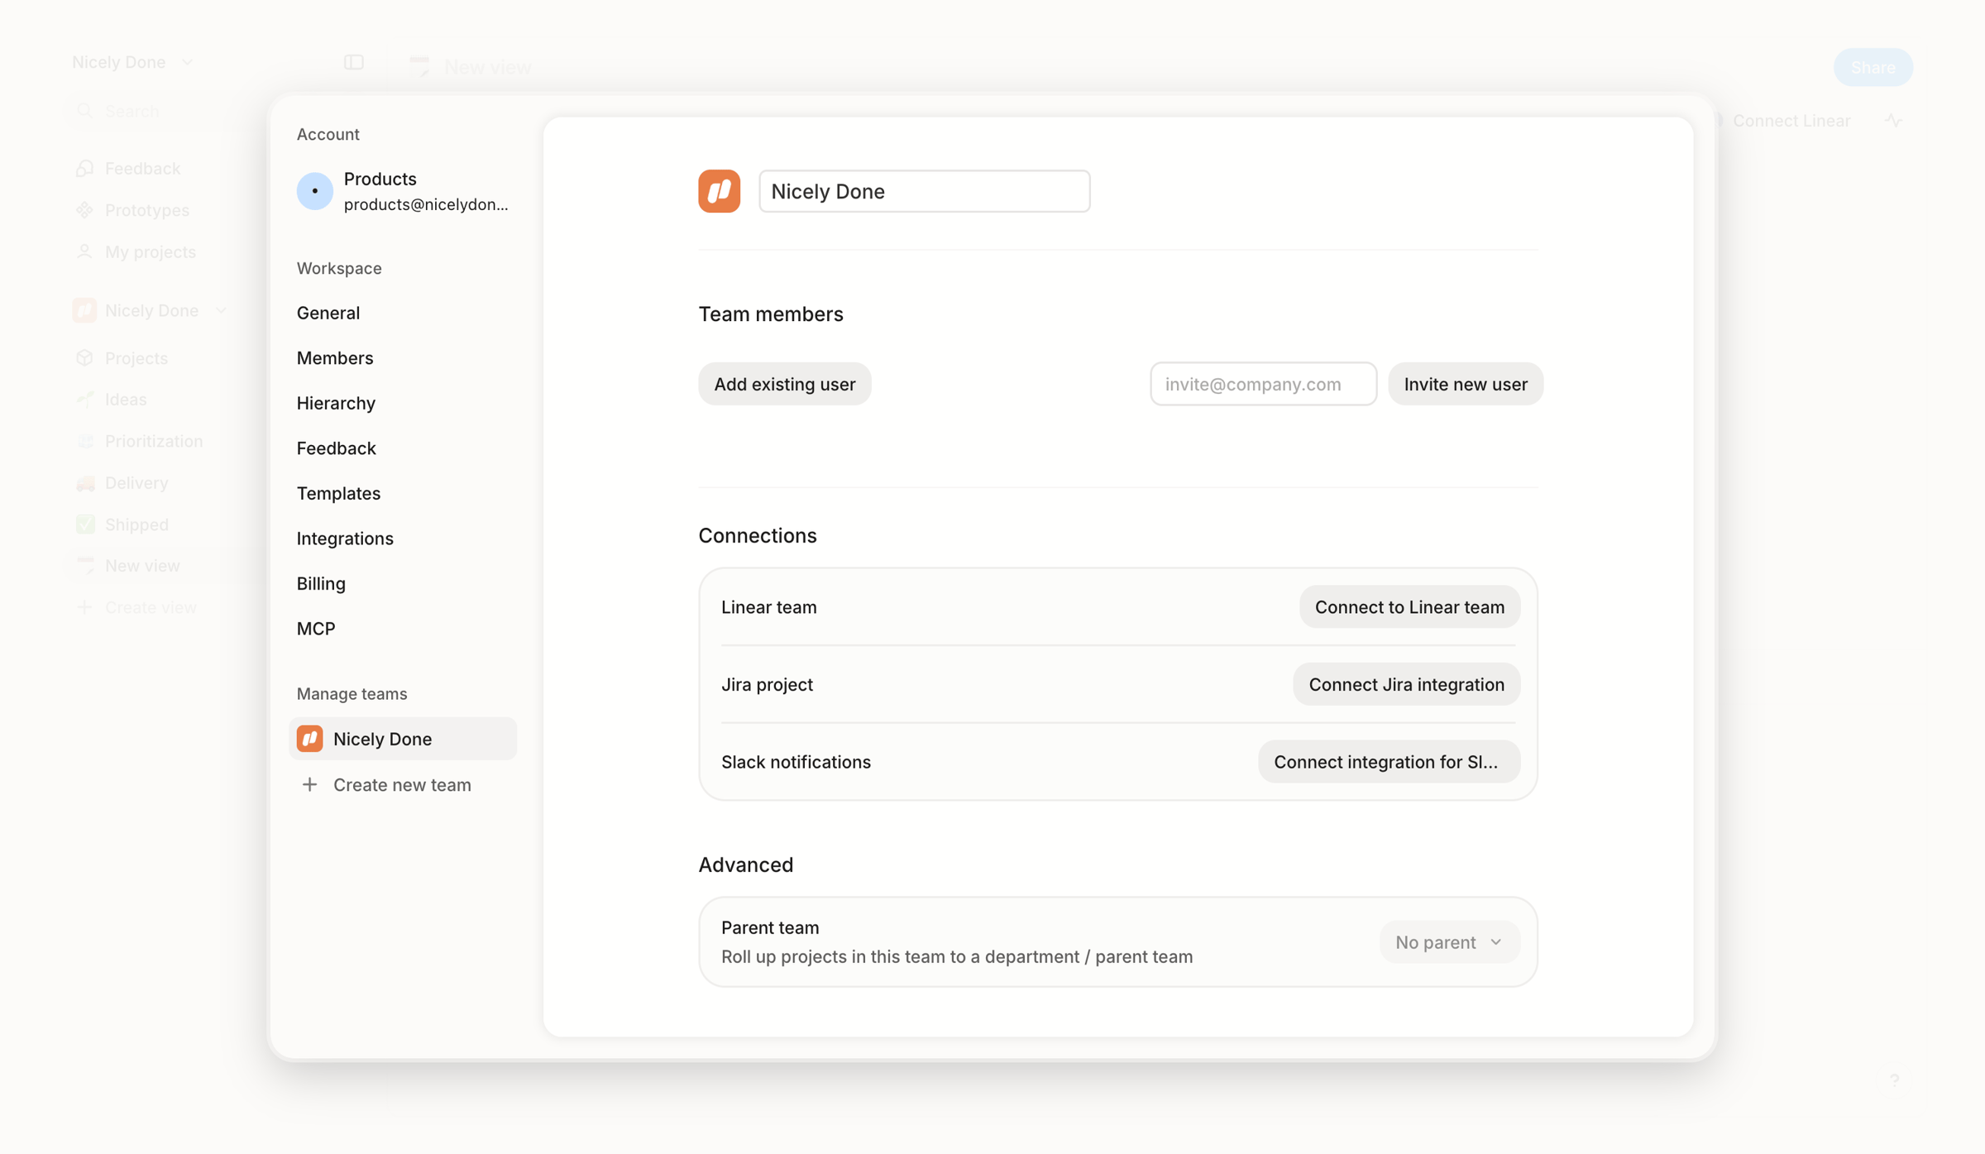The width and height of the screenshot is (1985, 1154).
Task: Click the Ideas sprout icon in background sidebar
Action: tap(84, 400)
